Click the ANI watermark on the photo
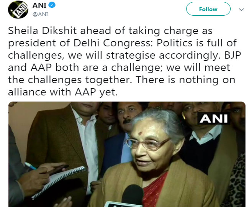Screen dimensions: 249x207 [x=213, y=119]
